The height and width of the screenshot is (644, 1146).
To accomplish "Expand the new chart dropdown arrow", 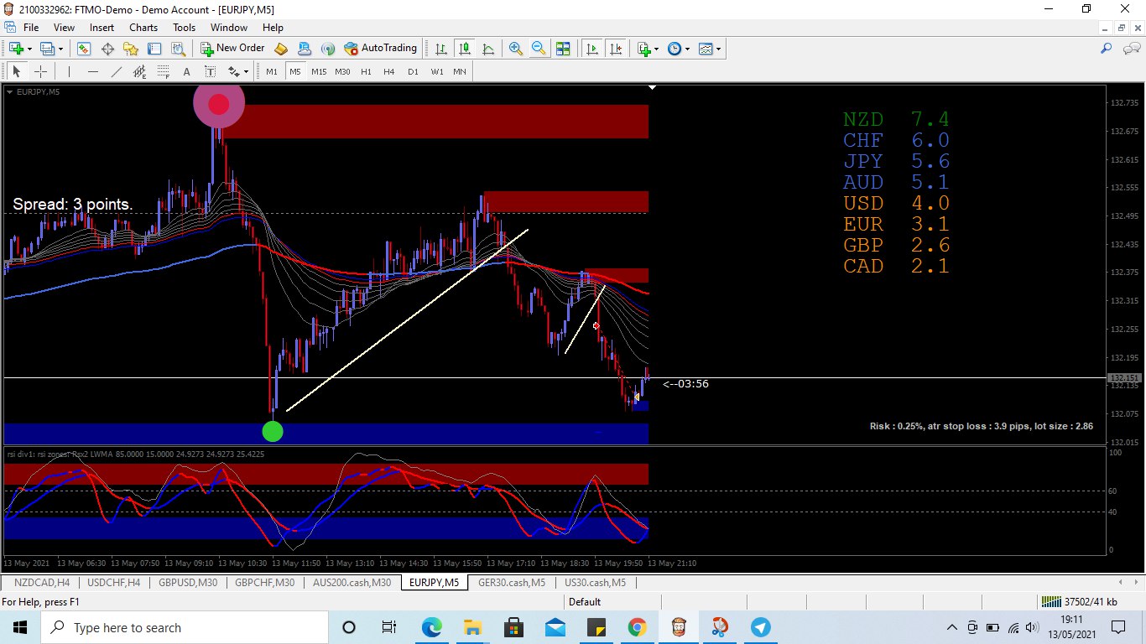I will click(x=31, y=49).
